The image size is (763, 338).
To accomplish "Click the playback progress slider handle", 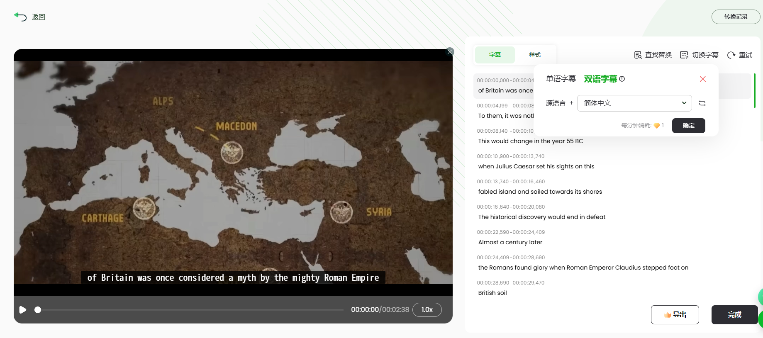I will pos(38,310).
